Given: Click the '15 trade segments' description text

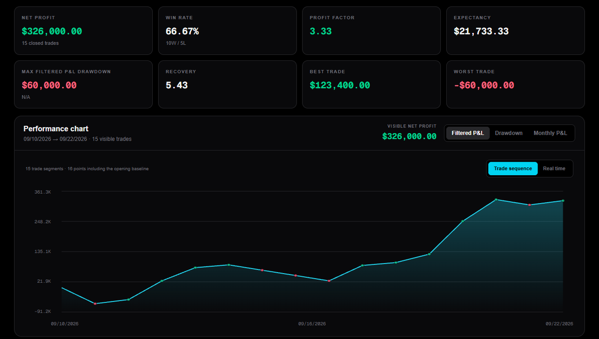Looking at the screenshot, I should coord(87,169).
